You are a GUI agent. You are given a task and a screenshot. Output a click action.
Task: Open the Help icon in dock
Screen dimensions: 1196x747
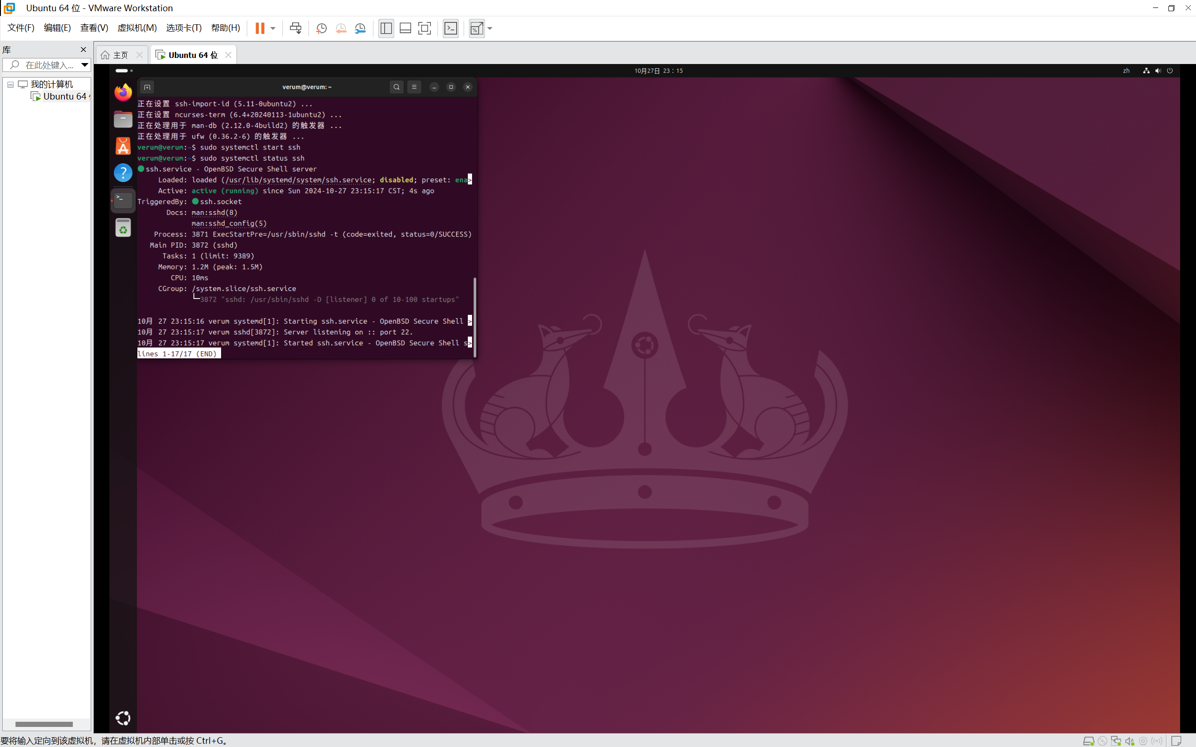123,172
